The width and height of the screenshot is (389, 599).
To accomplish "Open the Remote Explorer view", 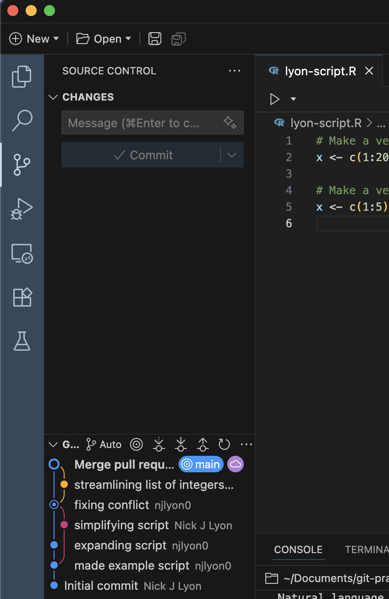I will 22,253.
